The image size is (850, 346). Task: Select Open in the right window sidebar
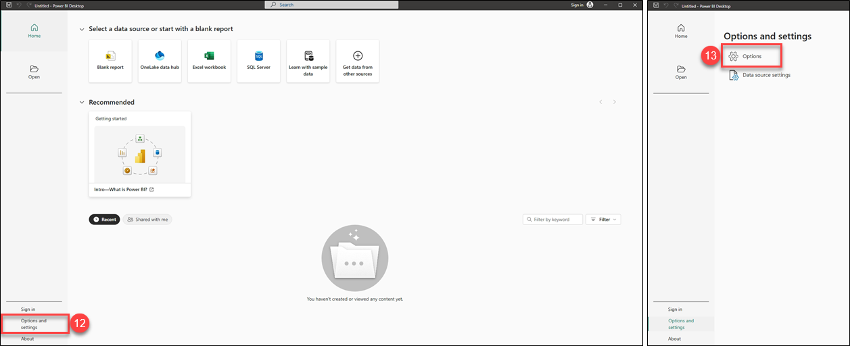click(x=681, y=72)
